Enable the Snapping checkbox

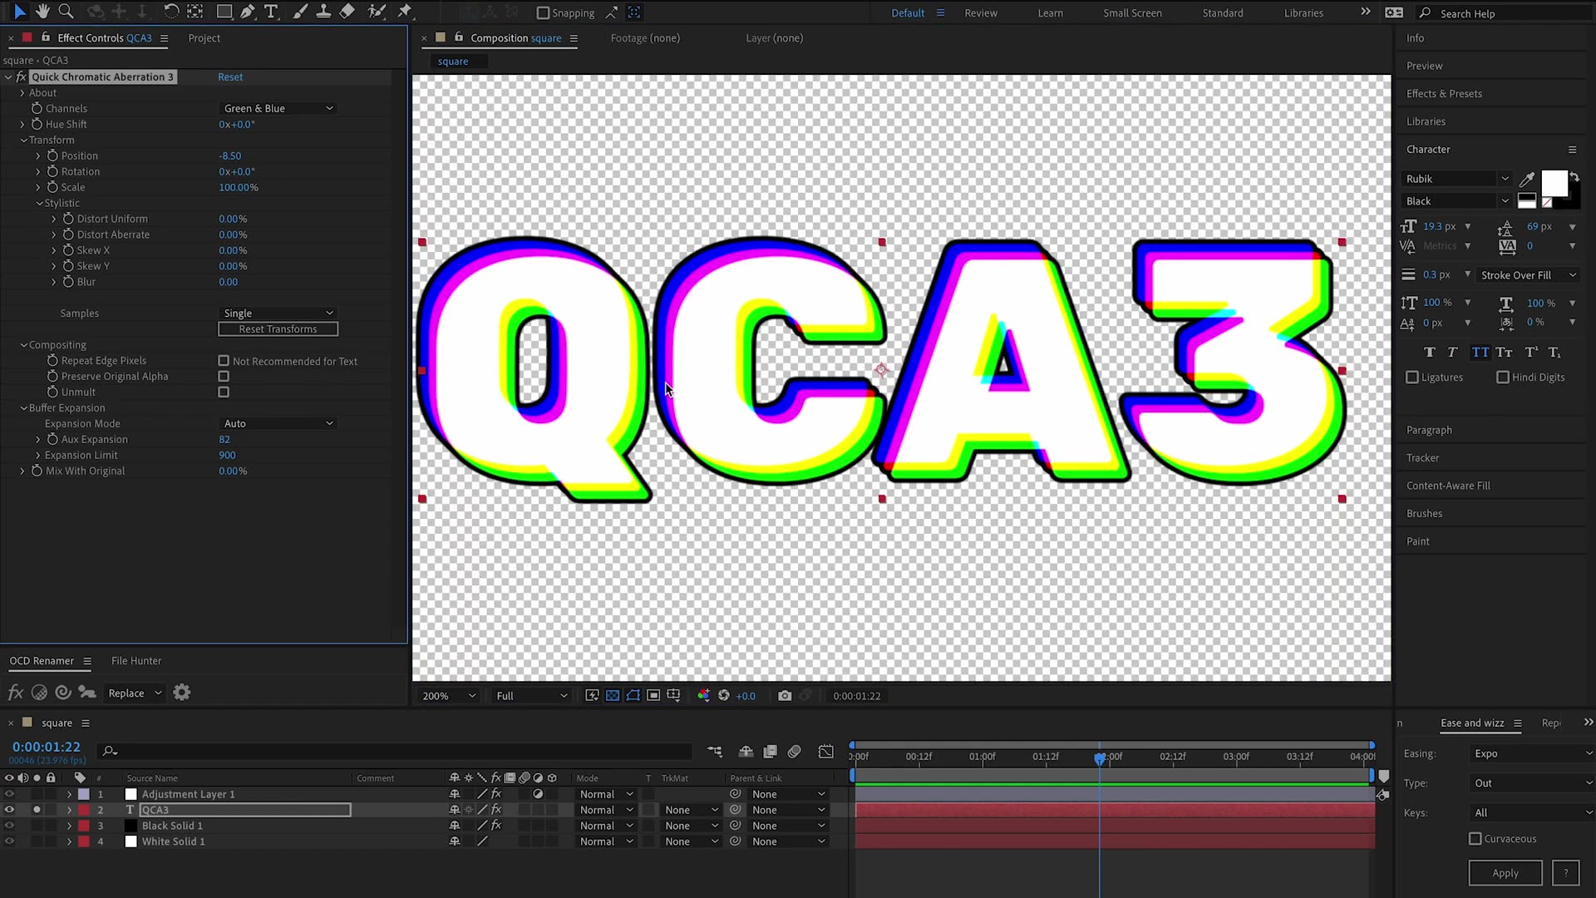pos(544,13)
